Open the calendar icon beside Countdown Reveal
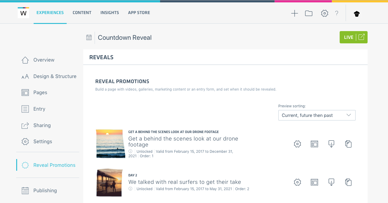388x203 pixels. [89, 37]
